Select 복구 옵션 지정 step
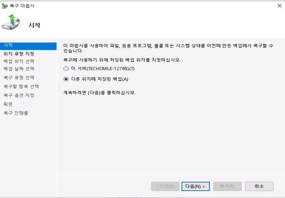This screenshot has width=285, height=198. (x=19, y=95)
